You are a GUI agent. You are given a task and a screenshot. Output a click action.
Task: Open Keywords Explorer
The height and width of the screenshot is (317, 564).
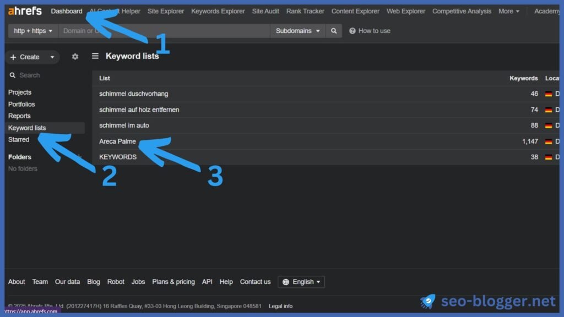click(218, 11)
